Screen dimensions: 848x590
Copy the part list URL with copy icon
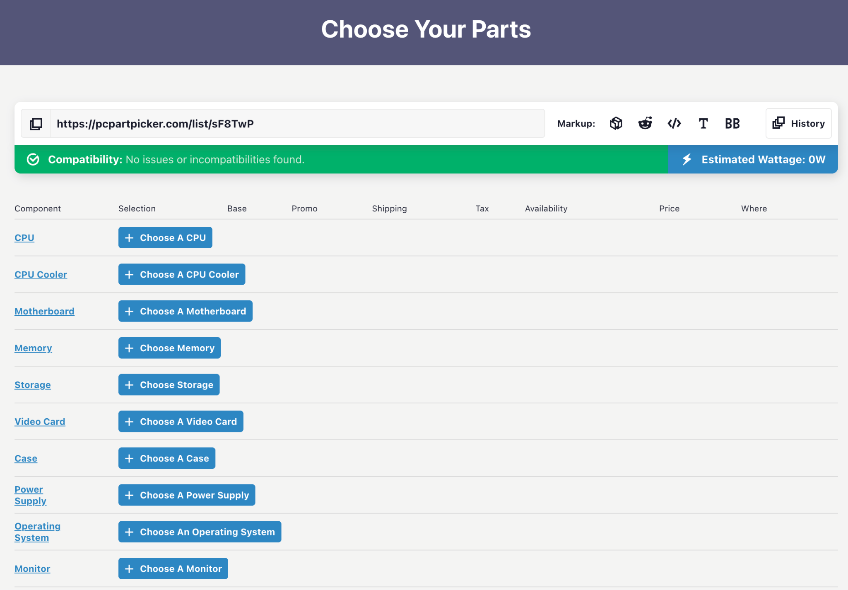point(36,124)
